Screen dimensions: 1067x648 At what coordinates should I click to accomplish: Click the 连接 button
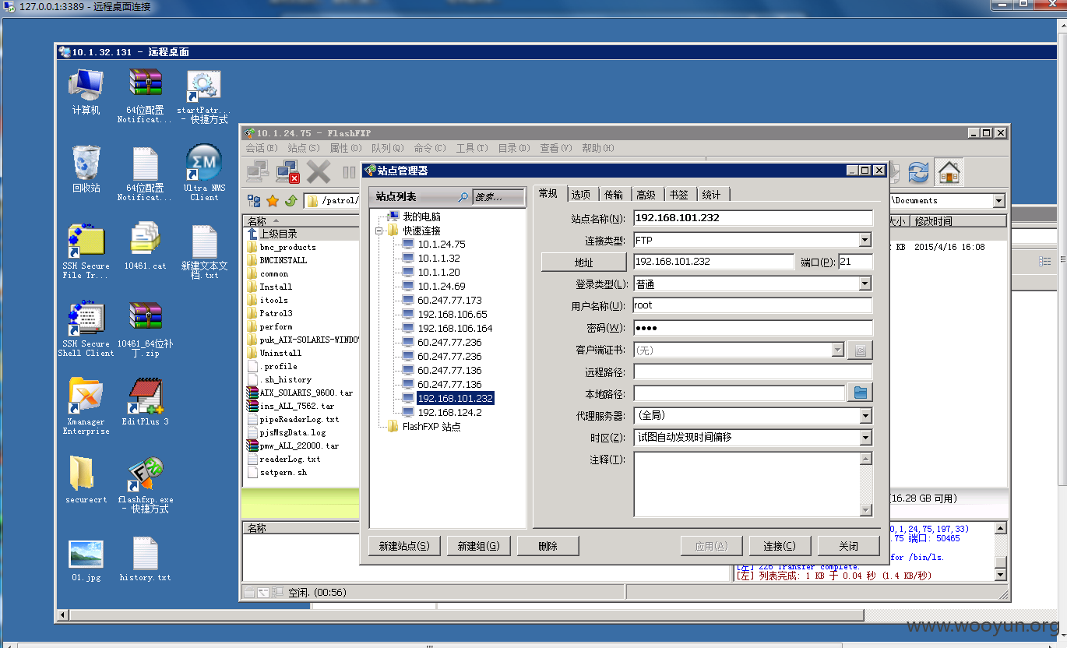pyautogui.click(x=780, y=546)
